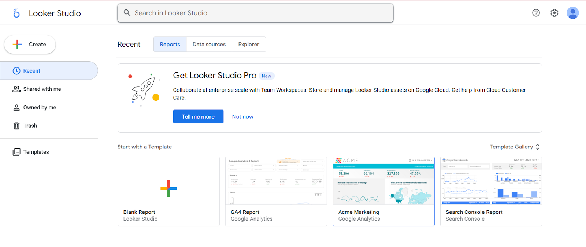Open the Template Gallery link
586x247 pixels.
511,147
